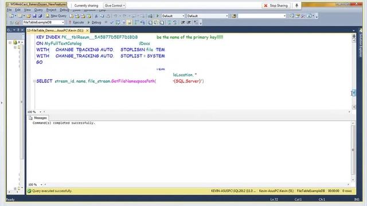Click the New Project toolbar icon
Image resolution: width=367 pixels, height=206 pixels.
tap(11, 16)
